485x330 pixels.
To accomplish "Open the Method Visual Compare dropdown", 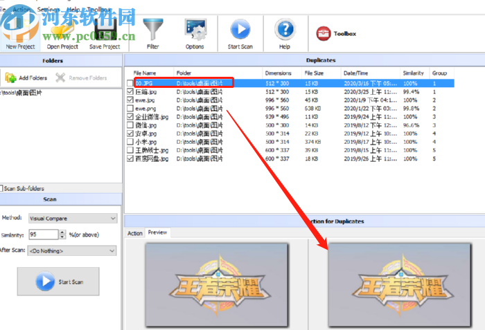I will [x=73, y=219].
